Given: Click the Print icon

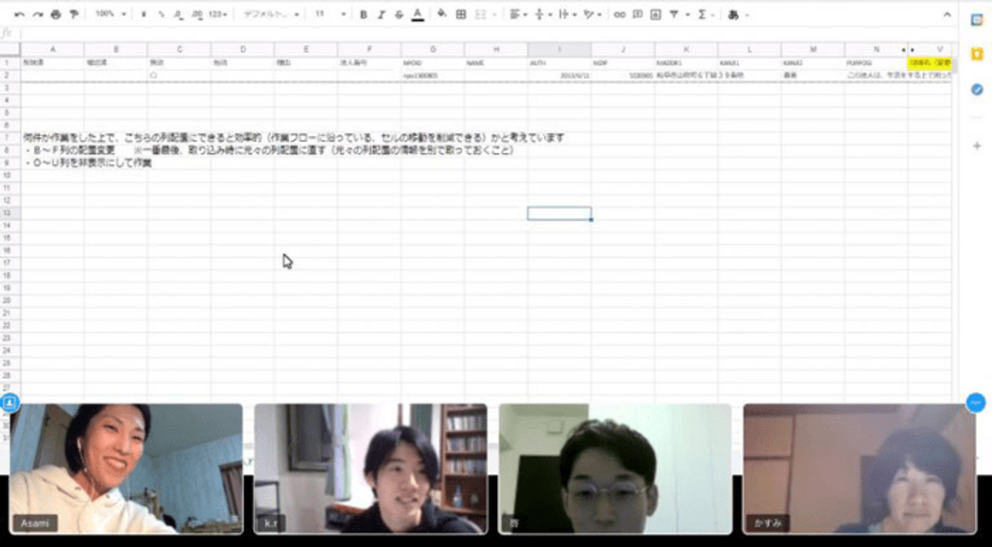Looking at the screenshot, I should point(56,15).
